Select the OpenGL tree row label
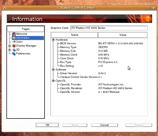The image size is (158, 136). point(61,81)
